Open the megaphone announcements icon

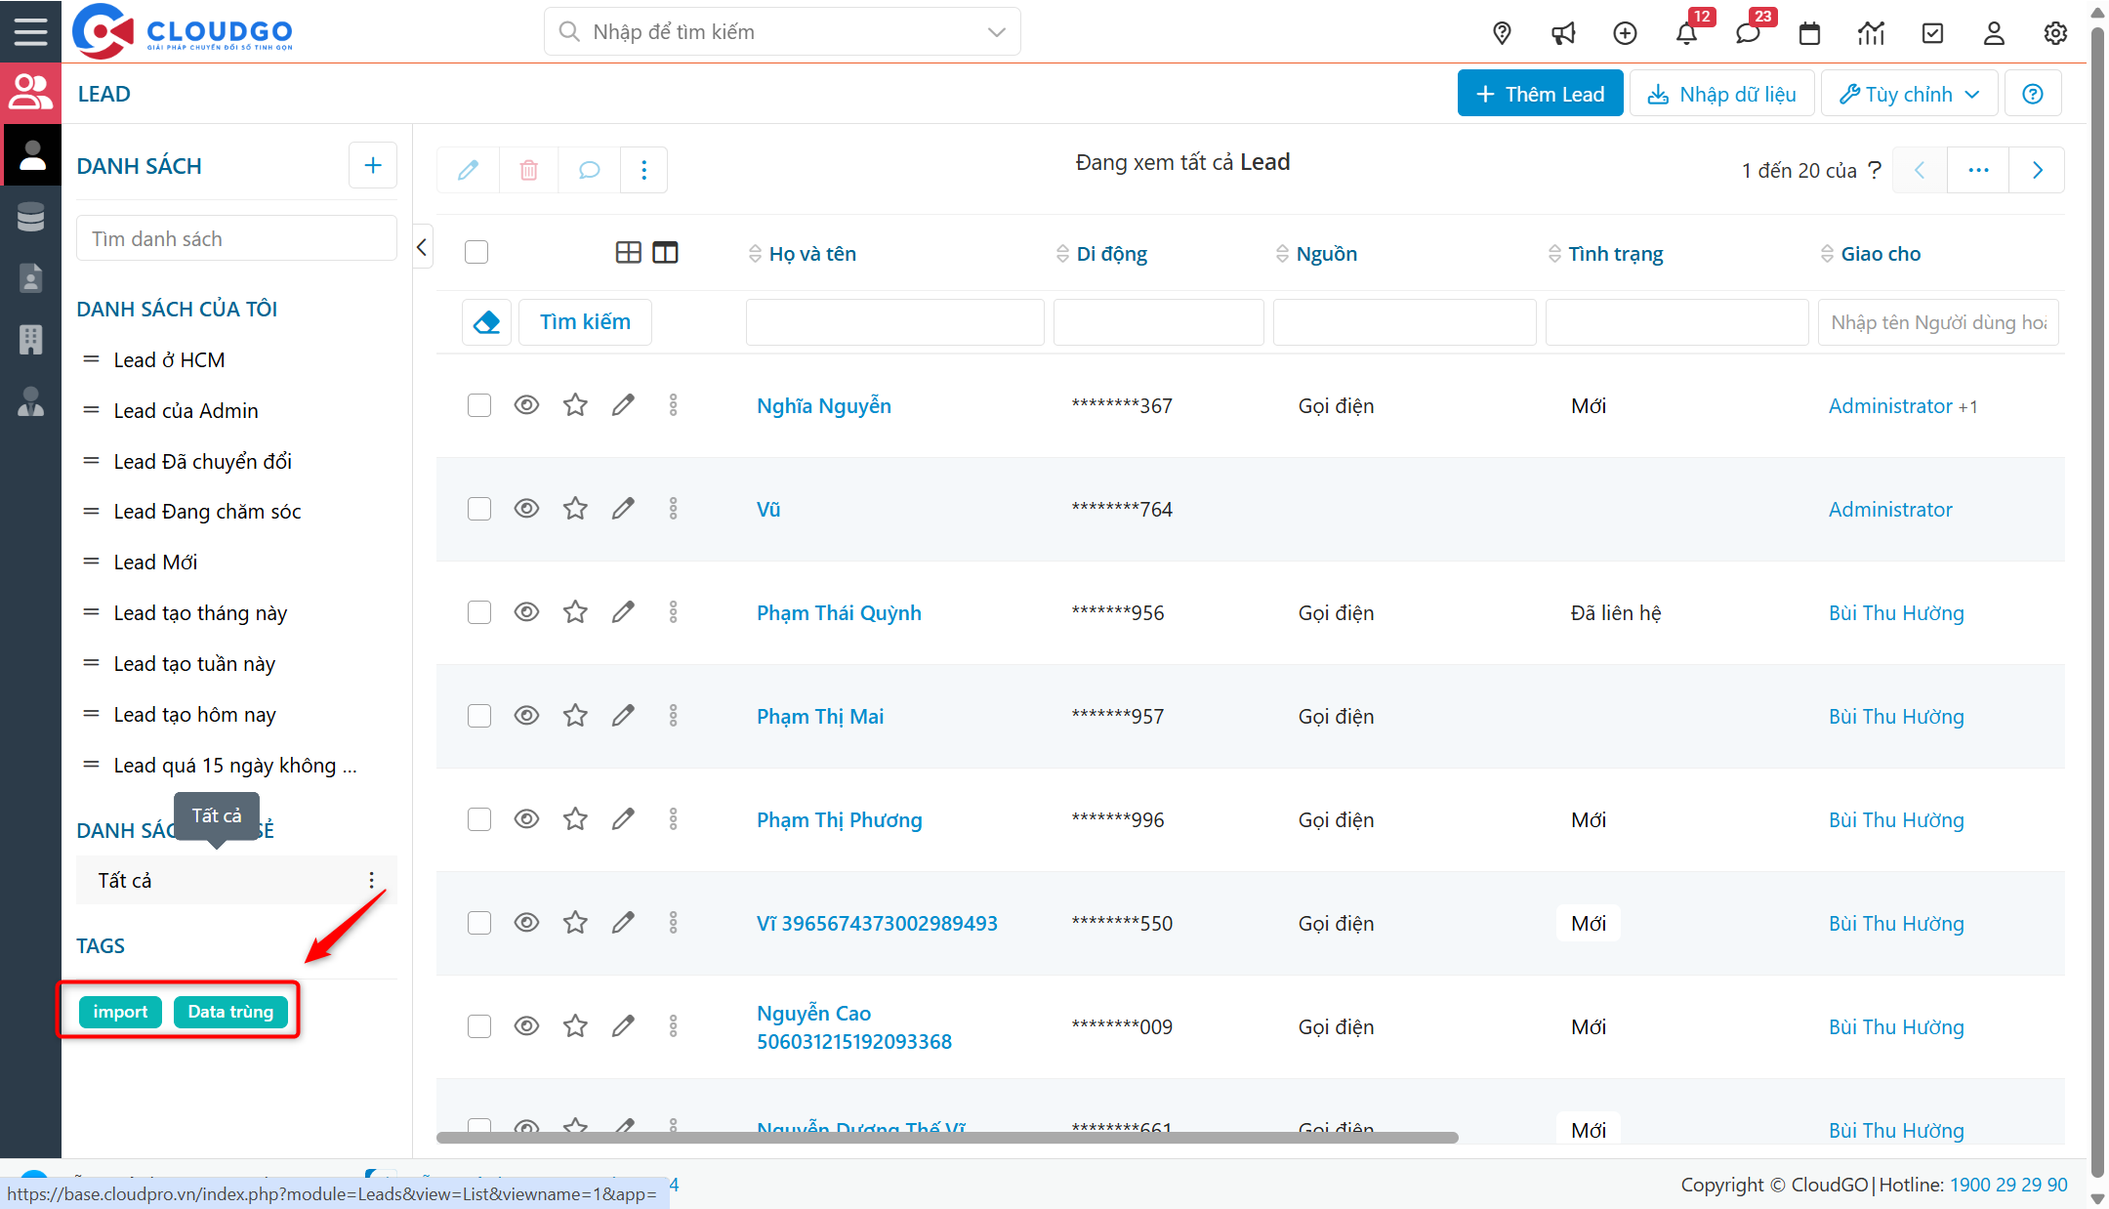(1563, 33)
